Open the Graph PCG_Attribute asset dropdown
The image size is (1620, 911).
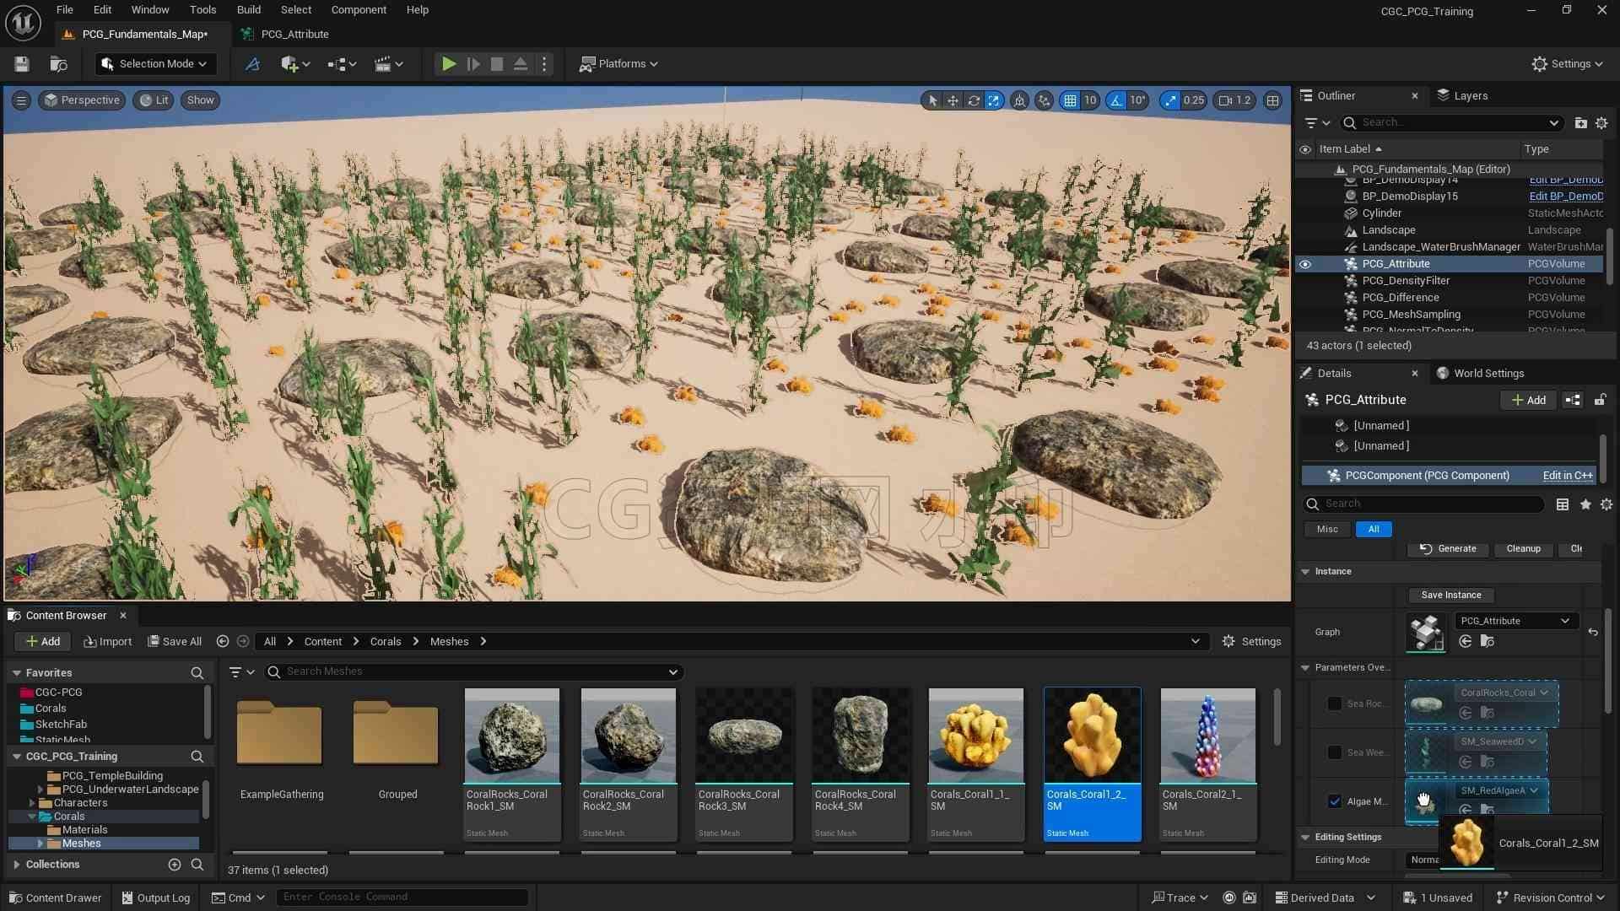(1515, 621)
